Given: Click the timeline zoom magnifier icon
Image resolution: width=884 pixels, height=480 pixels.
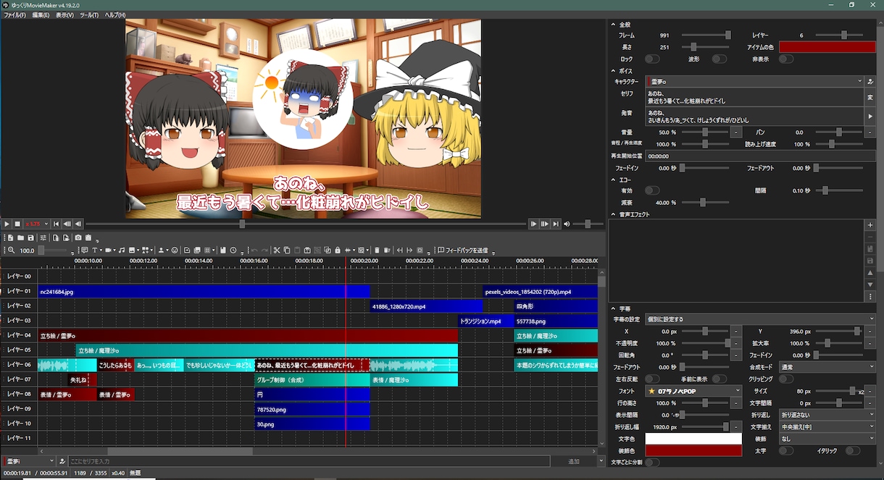Looking at the screenshot, I should pos(11,250).
